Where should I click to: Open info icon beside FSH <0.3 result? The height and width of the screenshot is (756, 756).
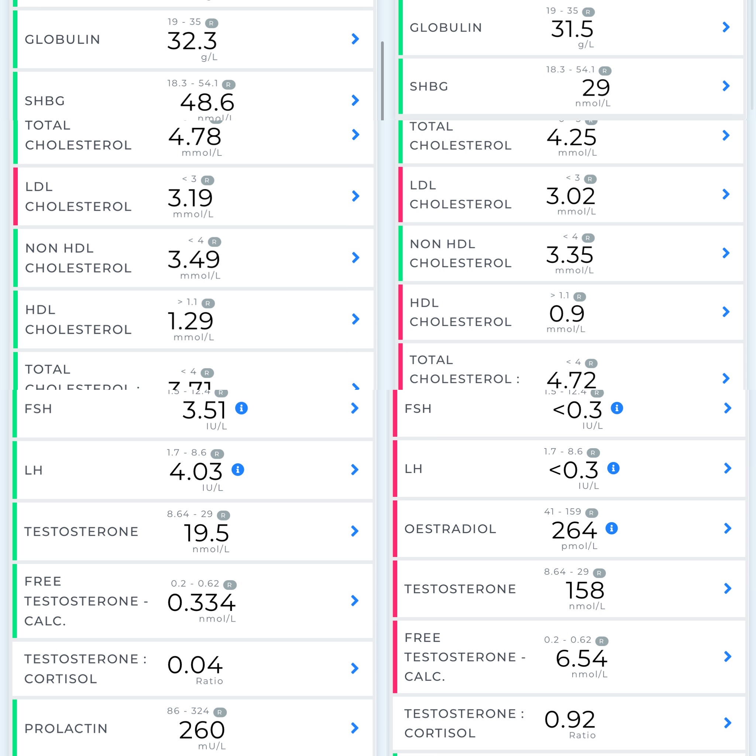[x=617, y=408]
